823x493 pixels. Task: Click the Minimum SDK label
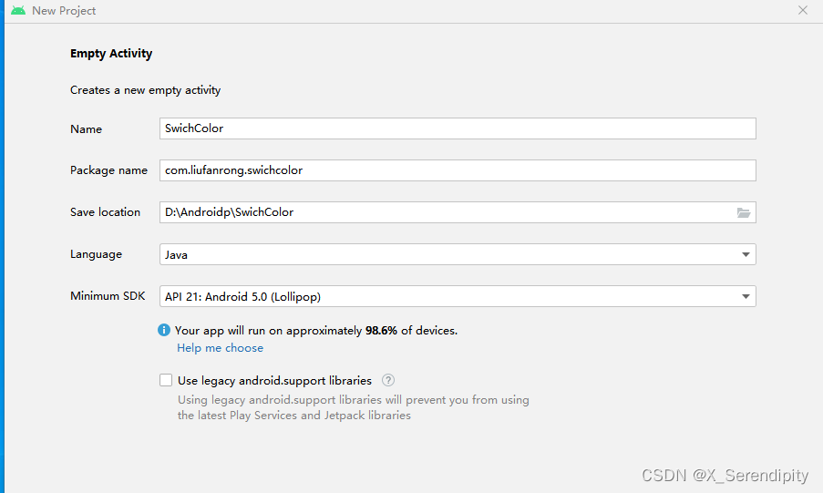108,296
